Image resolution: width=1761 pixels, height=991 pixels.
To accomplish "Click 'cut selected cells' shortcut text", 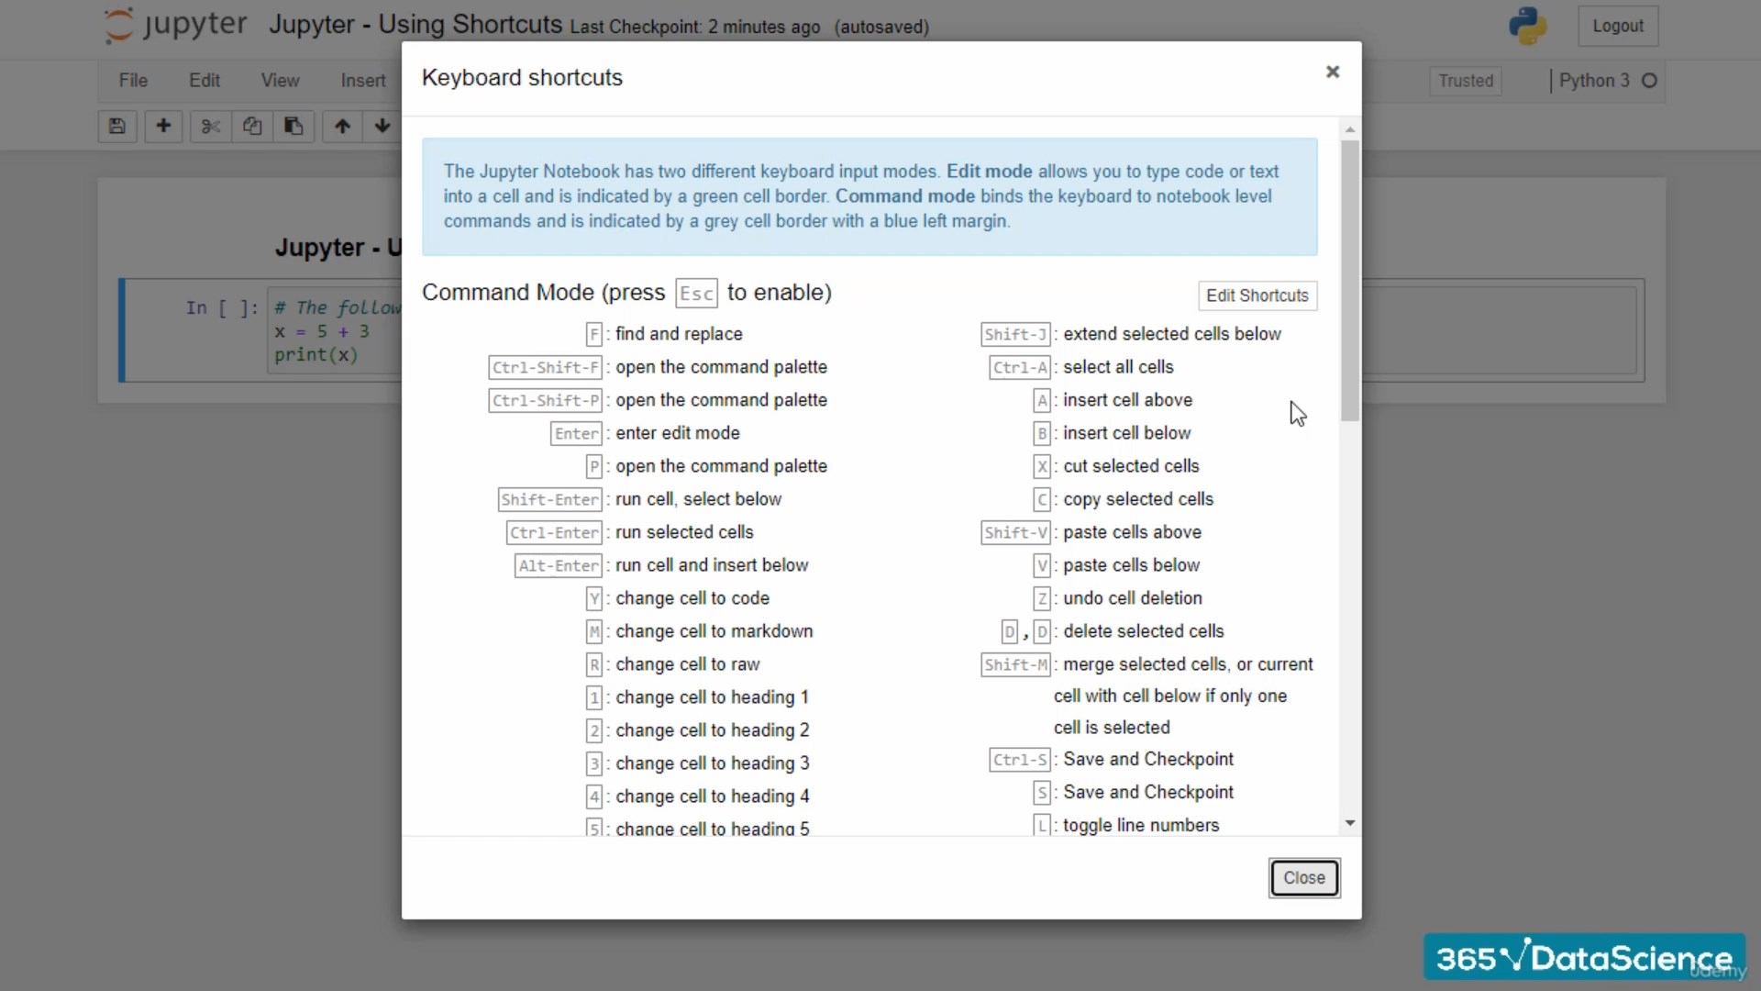I will 1131,466.
